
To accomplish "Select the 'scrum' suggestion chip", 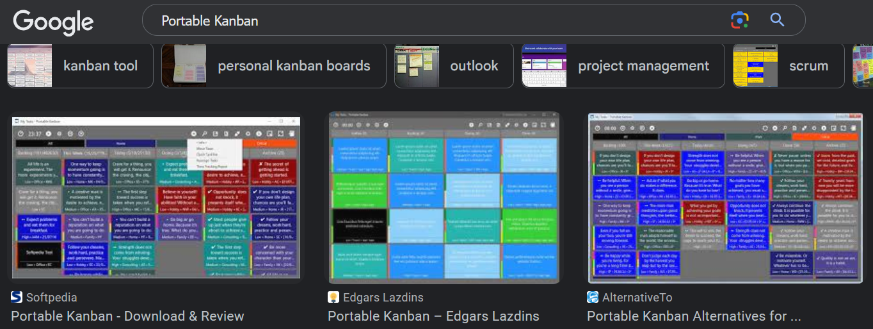I will (789, 66).
